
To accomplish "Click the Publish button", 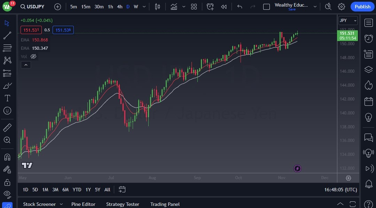I will pos(362,6).
